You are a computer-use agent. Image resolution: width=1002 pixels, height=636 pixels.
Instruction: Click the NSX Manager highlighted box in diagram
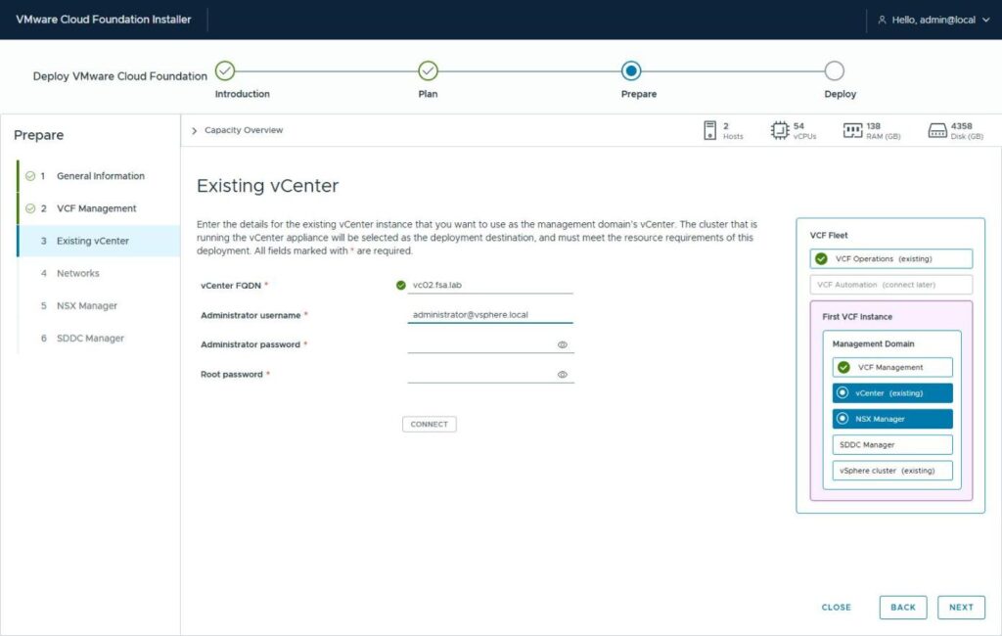pos(892,419)
